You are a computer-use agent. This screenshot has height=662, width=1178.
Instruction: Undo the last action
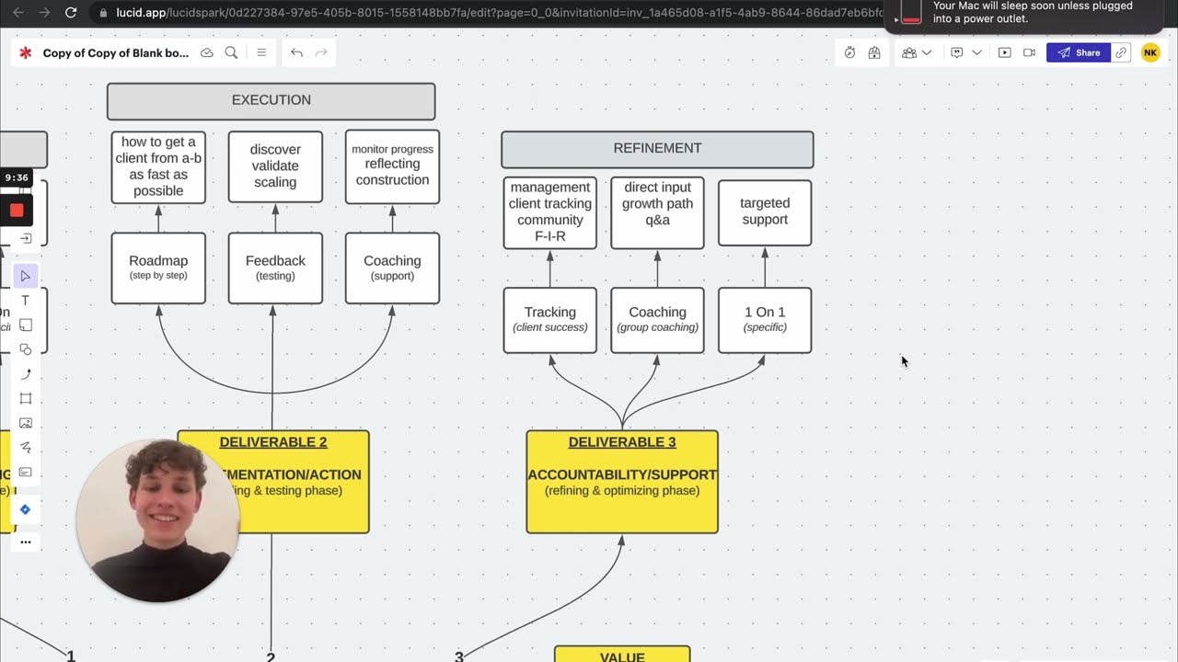(296, 52)
